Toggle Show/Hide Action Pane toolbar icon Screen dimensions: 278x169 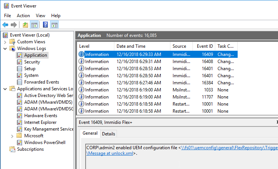55,25
